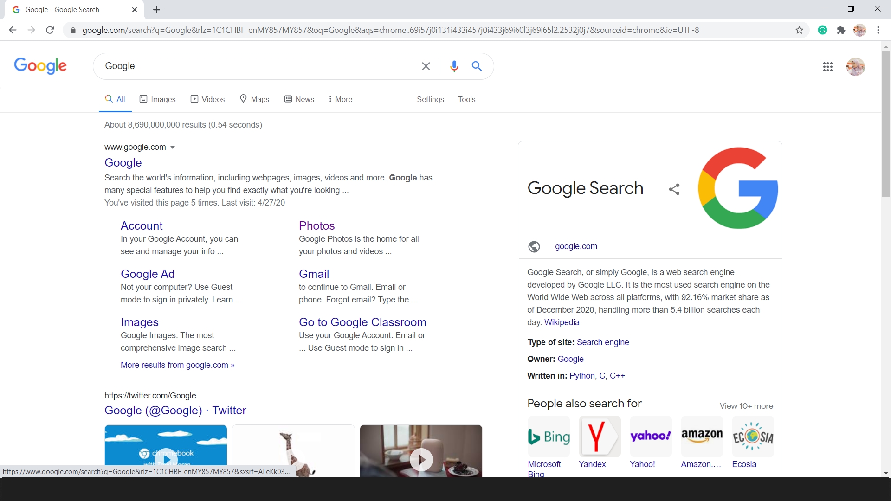Click the blue magnifier search icon

pos(477,66)
